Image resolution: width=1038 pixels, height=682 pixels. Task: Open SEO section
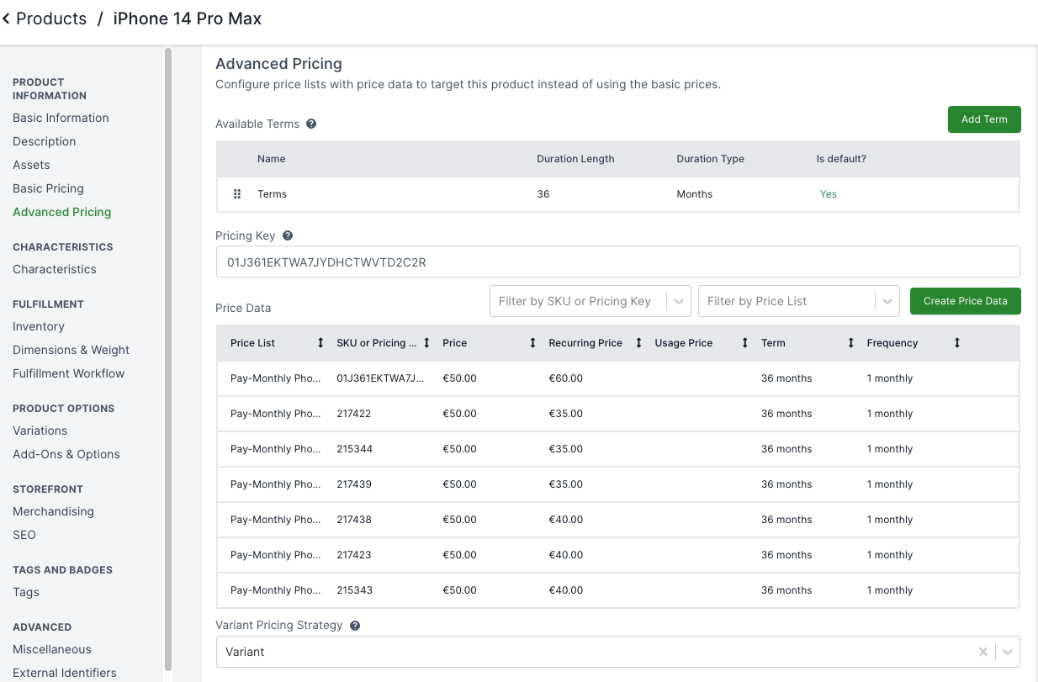pos(24,535)
